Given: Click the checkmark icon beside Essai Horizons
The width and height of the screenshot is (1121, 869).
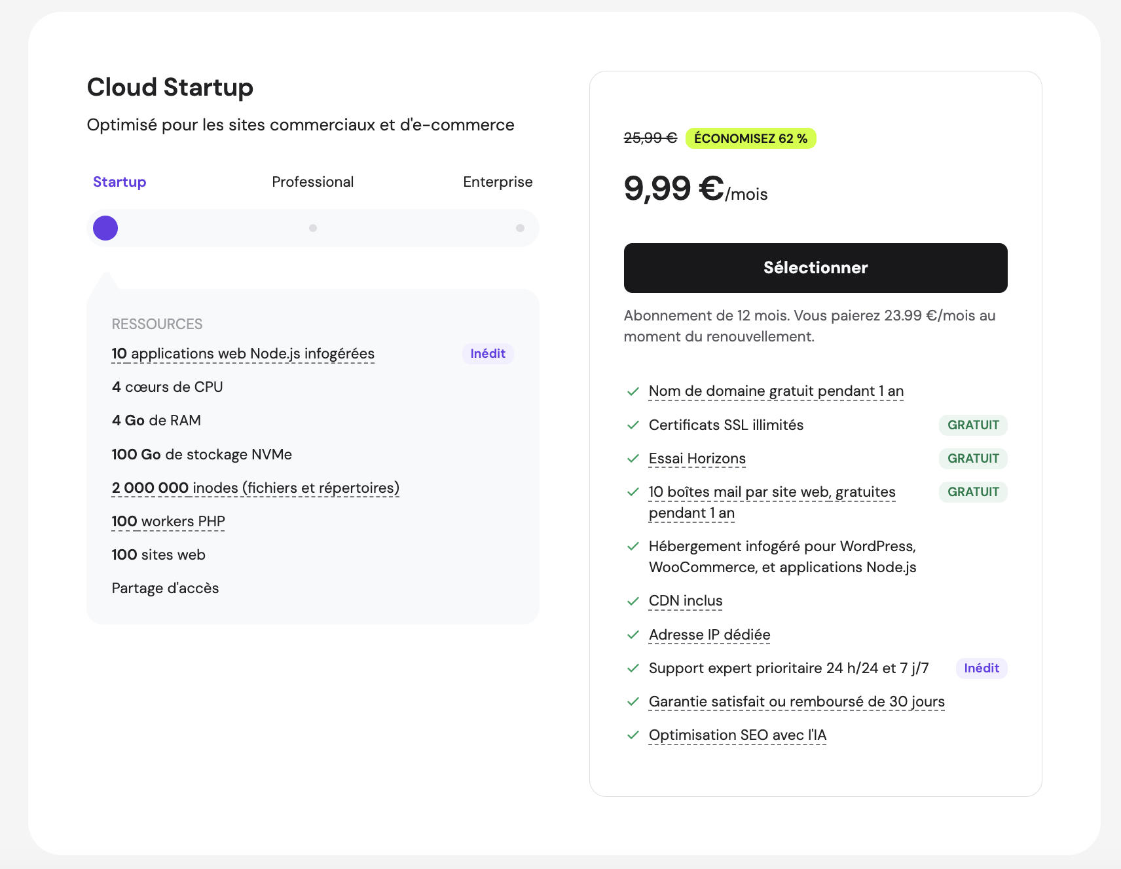Looking at the screenshot, I should [633, 459].
